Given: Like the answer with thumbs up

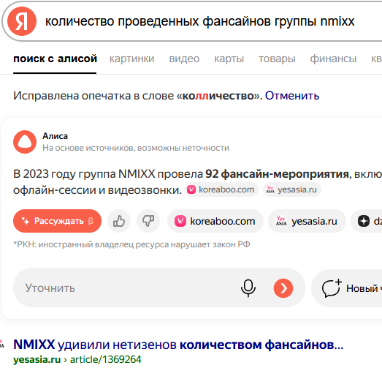Looking at the screenshot, I should tap(119, 221).
